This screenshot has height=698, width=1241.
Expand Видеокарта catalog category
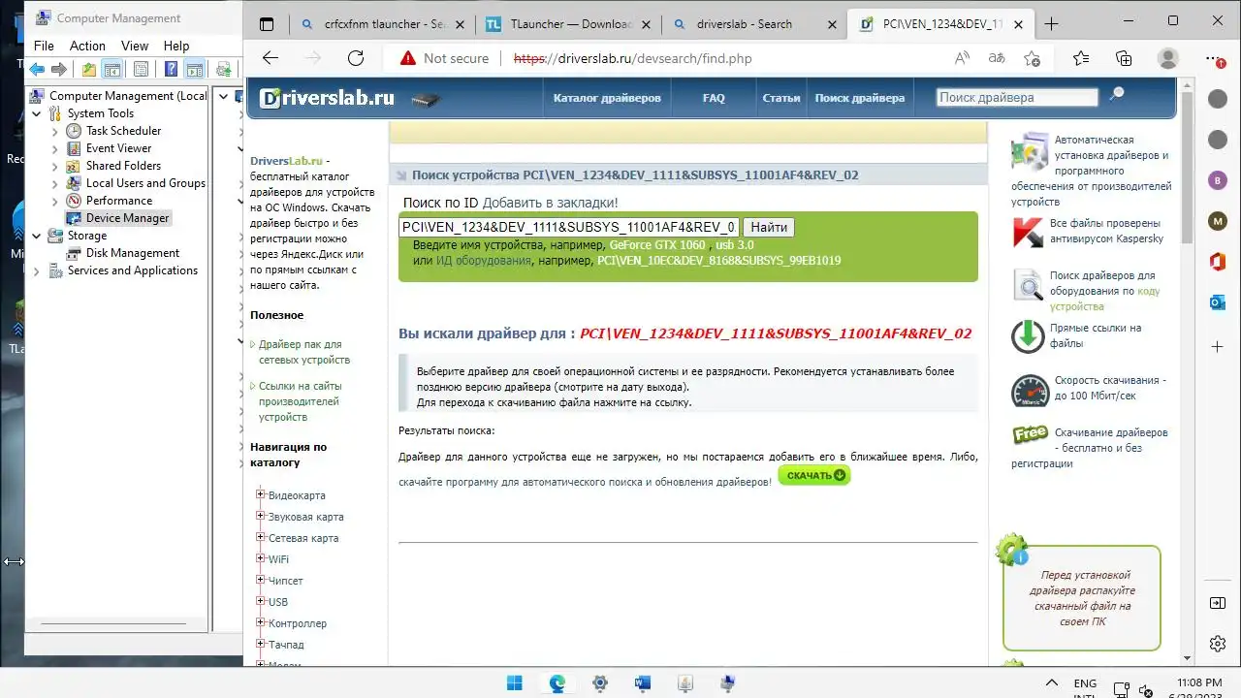point(260,494)
